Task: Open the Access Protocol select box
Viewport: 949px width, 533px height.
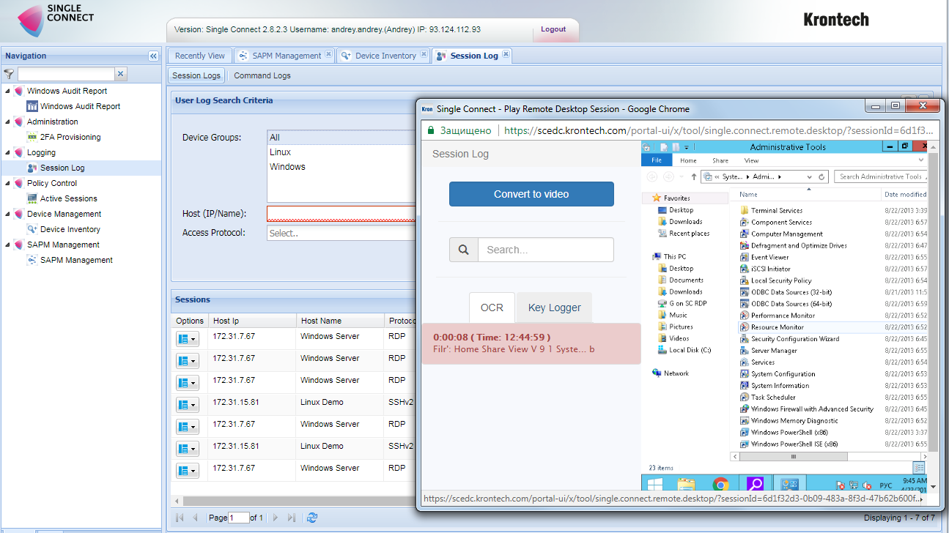Action: coord(341,234)
